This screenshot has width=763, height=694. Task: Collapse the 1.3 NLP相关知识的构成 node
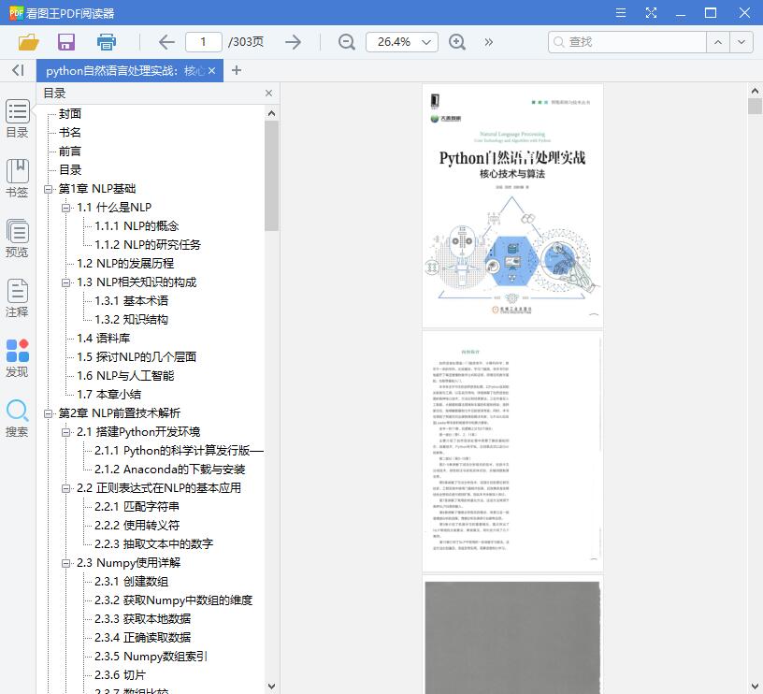pos(65,282)
